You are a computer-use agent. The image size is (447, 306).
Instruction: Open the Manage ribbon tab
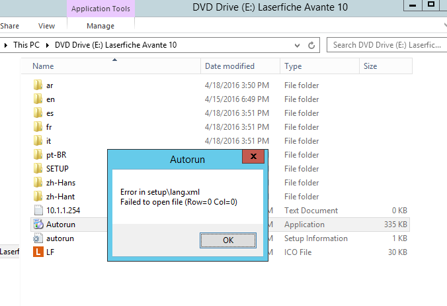click(101, 26)
